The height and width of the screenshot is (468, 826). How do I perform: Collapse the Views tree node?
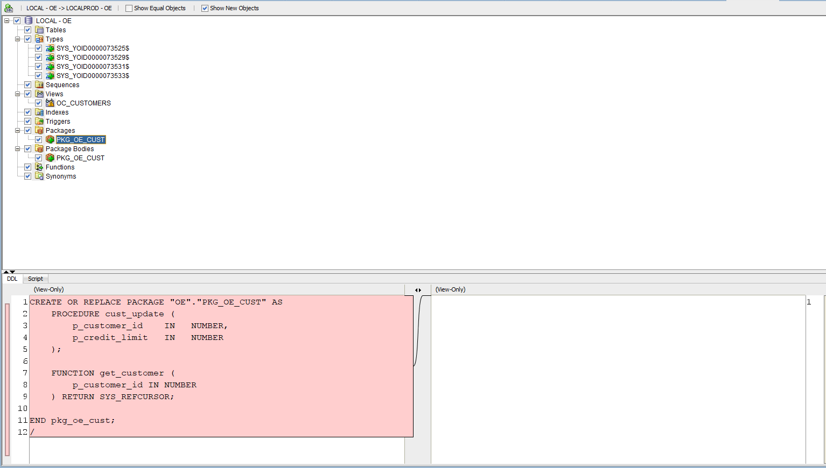pyautogui.click(x=18, y=94)
